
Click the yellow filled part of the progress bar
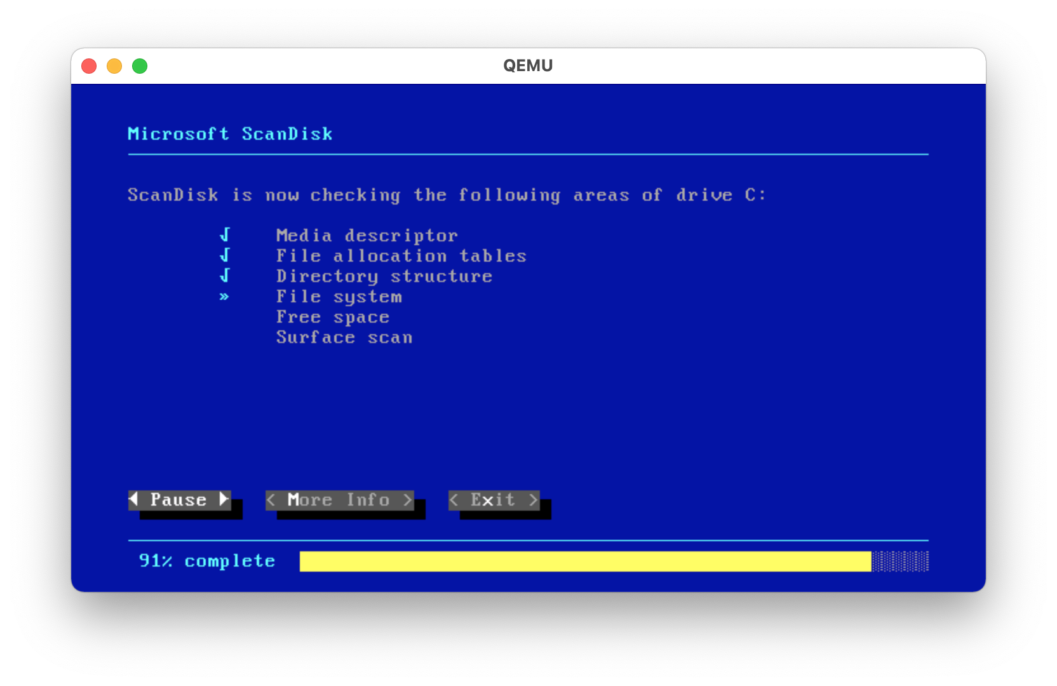[584, 562]
